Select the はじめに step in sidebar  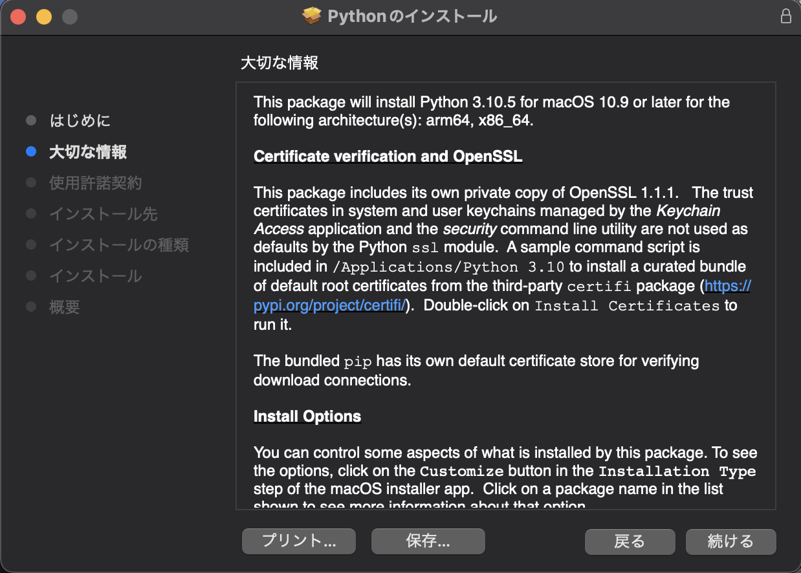80,120
